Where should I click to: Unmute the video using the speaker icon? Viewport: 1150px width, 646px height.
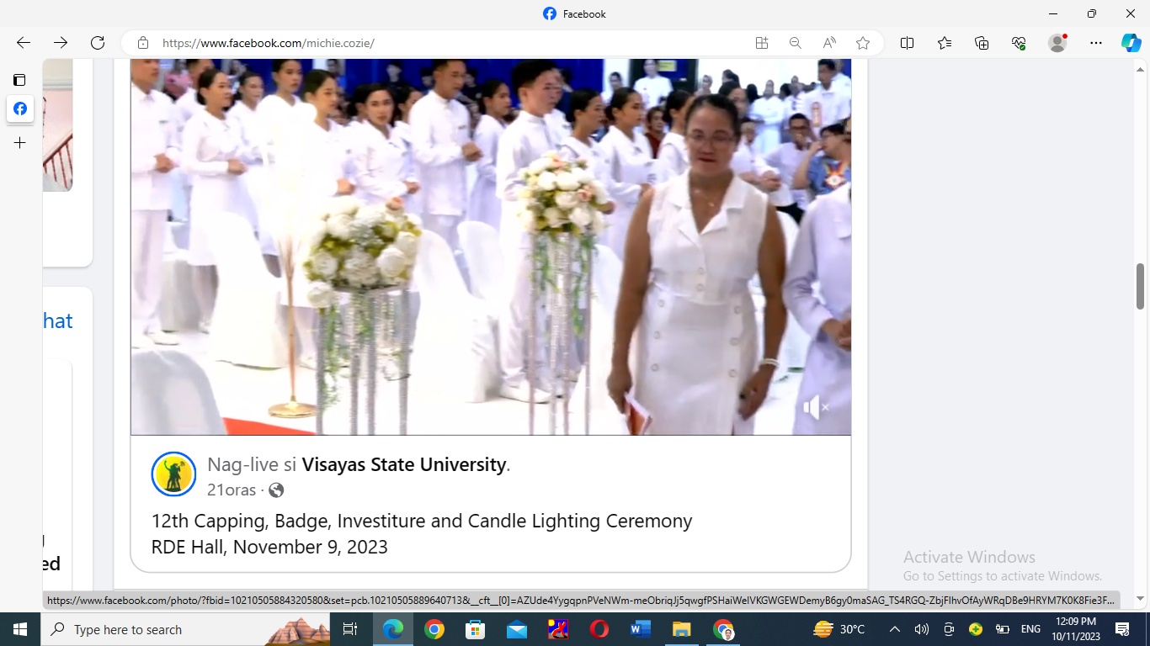coord(814,408)
